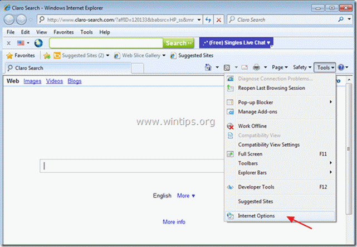This screenshot has width=357, height=247.
Task: Click the Back navigation button
Action: [x=9, y=20]
